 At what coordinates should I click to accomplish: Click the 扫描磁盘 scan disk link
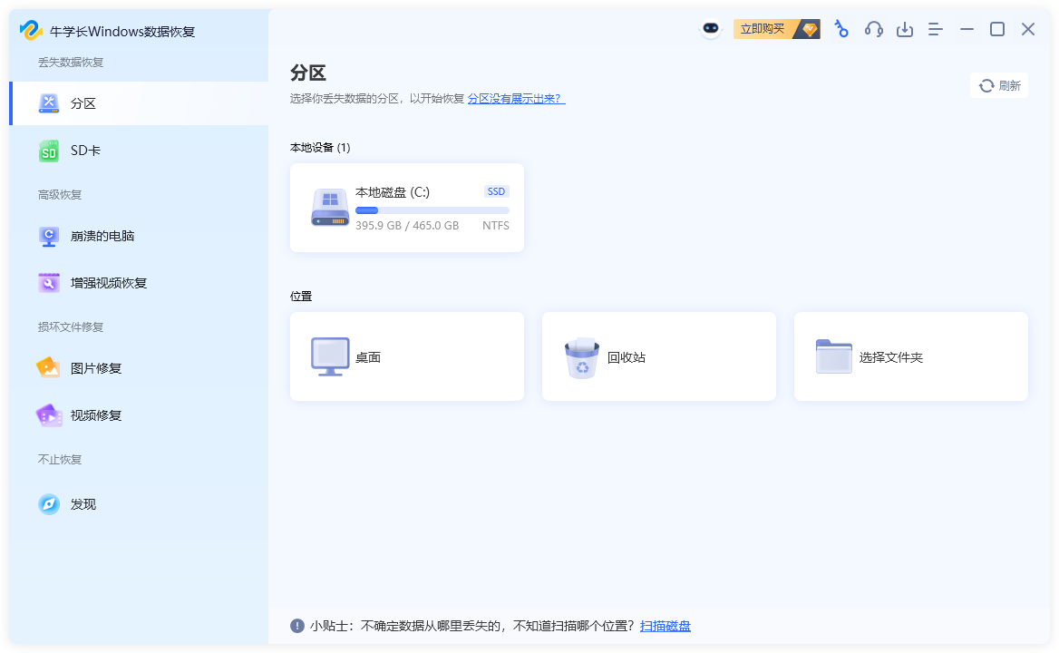coord(666,626)
